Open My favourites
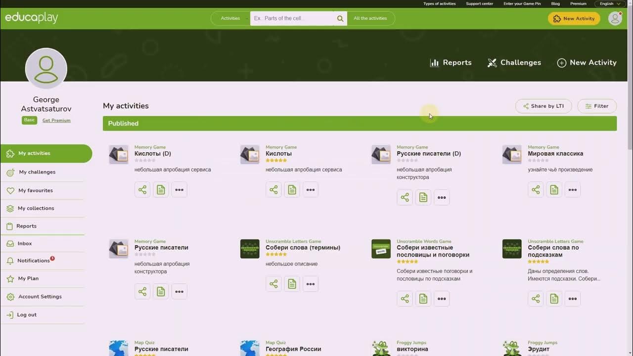 pos(36,190)
